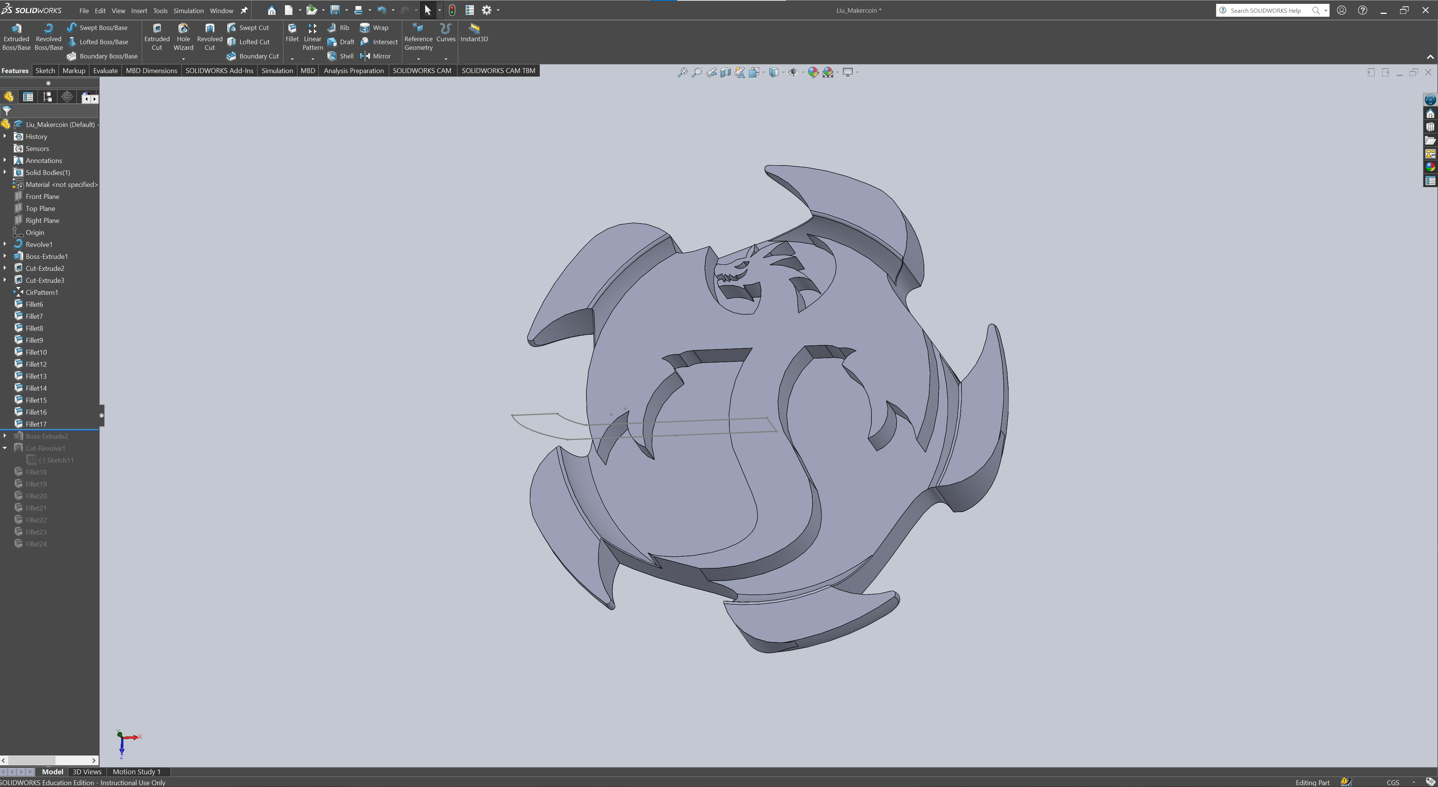Viewport: 1438px width, 787px height.
Task: Open the Display Style dropdown arrow
Action: click(x=783, y=73)
